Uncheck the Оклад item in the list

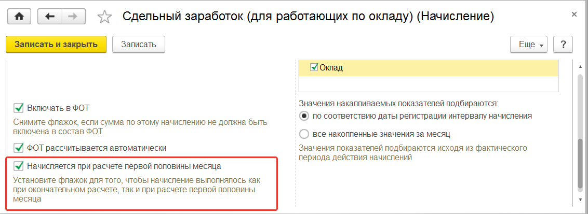314,67
